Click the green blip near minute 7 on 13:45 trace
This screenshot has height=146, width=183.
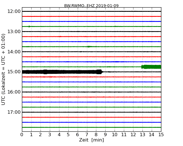click(89, 47)
